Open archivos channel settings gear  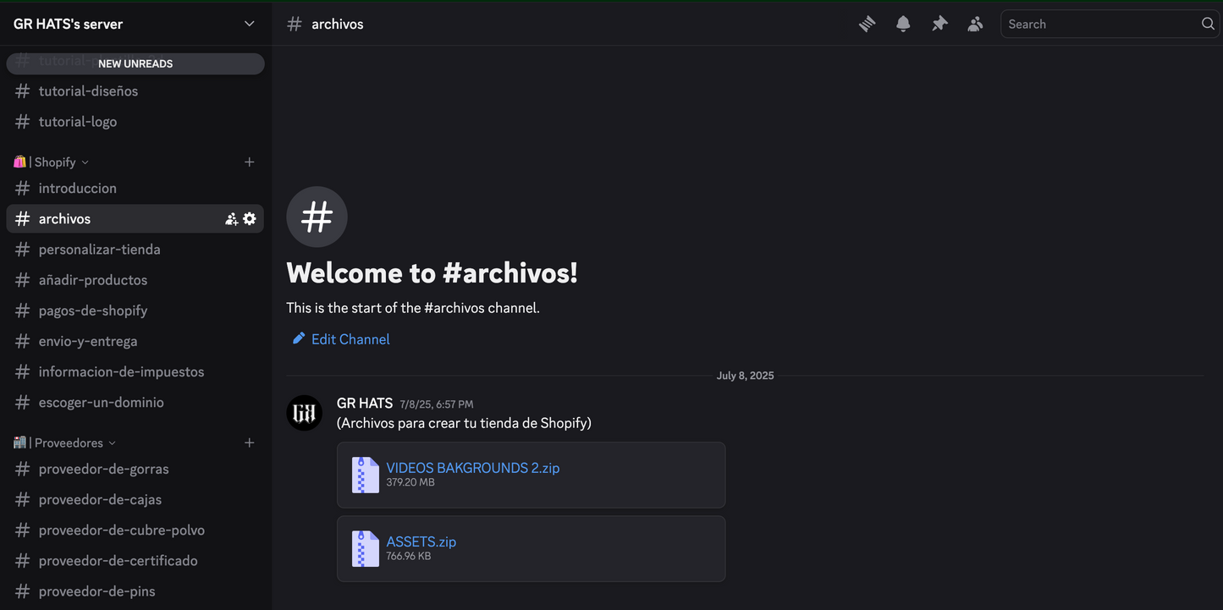[x=250, y=219]
